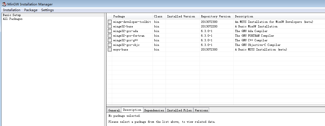Mark the mingw-developer-toolkit package checkbox
325x126 pixels.
[110, 22]
